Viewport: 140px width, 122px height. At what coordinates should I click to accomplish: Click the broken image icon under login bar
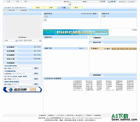point(70,4)
